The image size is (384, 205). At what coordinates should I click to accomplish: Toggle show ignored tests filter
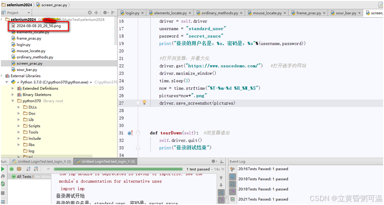[x=19, y=169]
